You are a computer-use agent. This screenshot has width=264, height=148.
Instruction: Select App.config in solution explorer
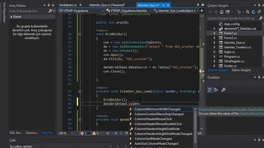pos(232,24)
